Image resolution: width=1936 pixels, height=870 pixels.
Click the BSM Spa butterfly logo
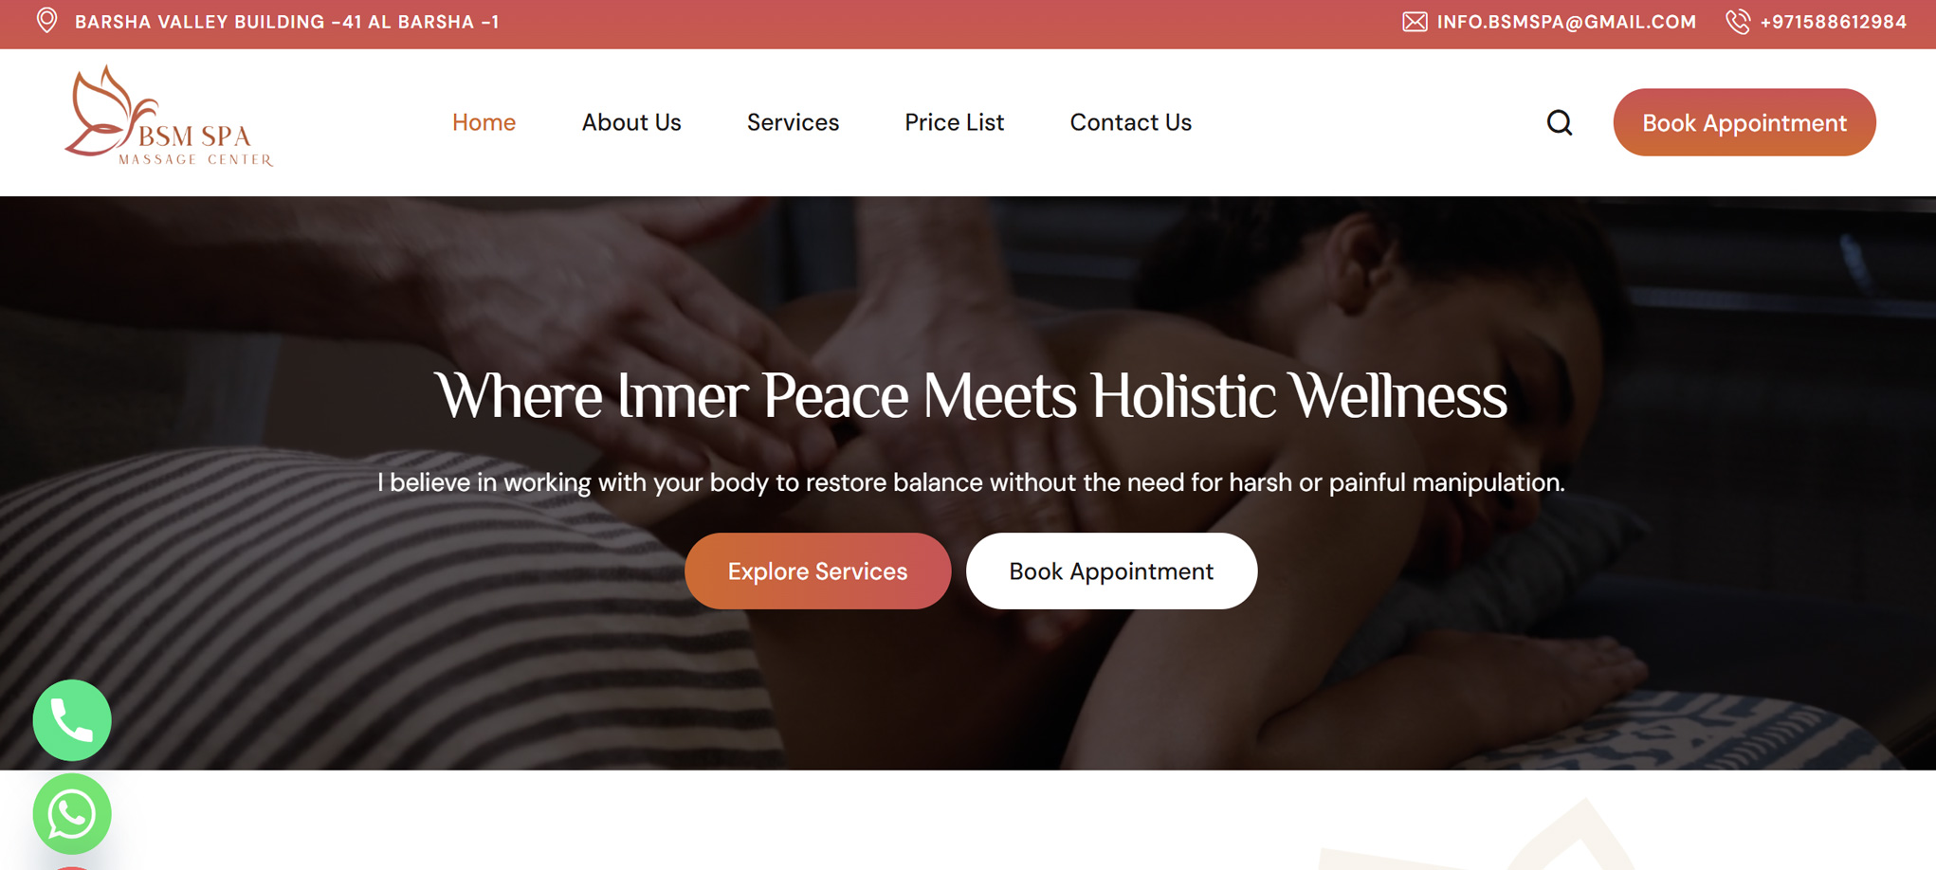click(x=169, y=117)
